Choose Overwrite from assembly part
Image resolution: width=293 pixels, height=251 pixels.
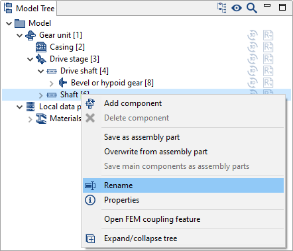(183, 152)
